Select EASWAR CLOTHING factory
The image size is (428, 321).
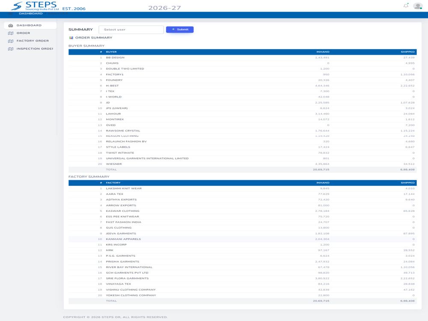pyautogui.click(x=242, y=211)
